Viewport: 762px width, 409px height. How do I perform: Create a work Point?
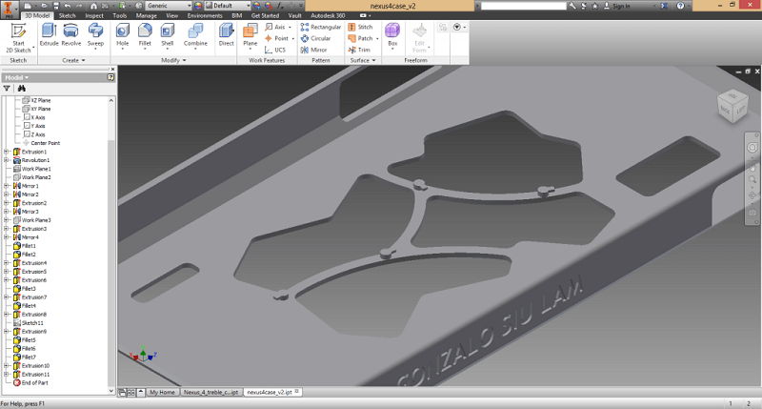coord(279,38)
